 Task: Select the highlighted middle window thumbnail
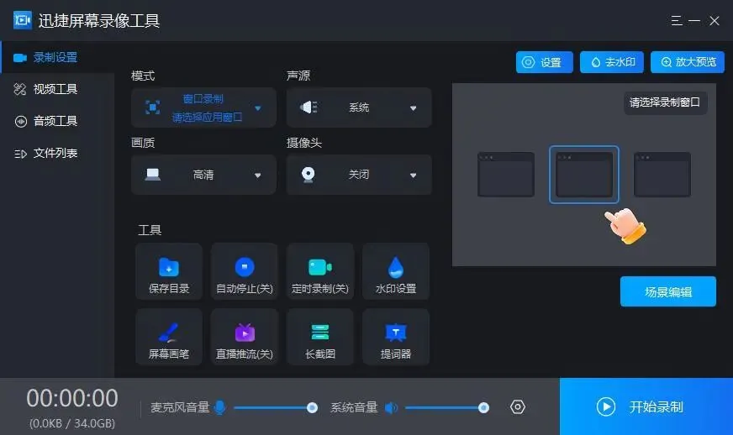584,175
